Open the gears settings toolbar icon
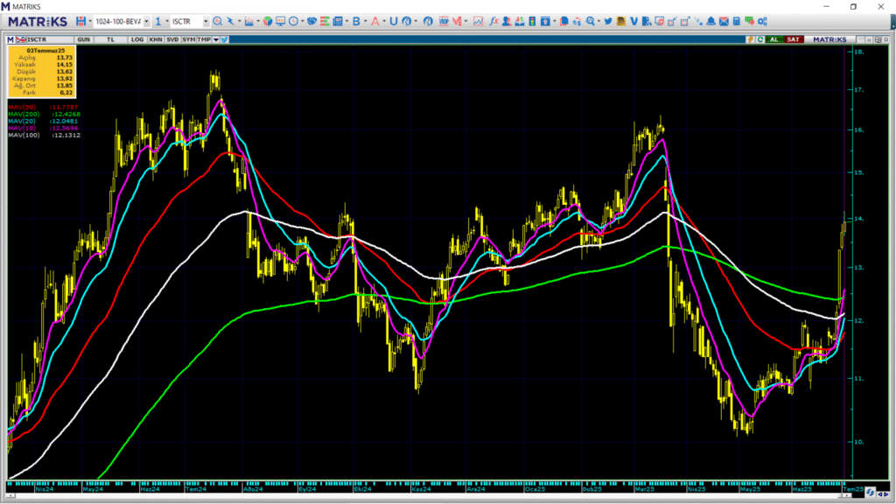The image size is (896, 504). pos(762,21)
